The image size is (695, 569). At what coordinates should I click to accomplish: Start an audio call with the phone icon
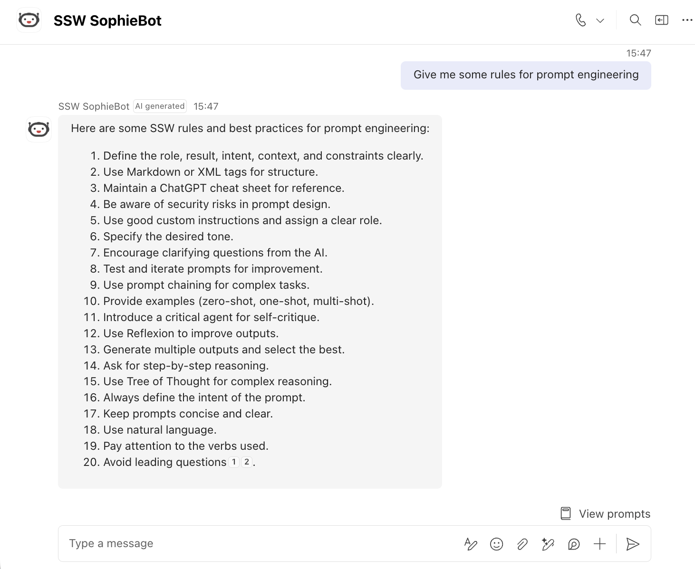580,20
